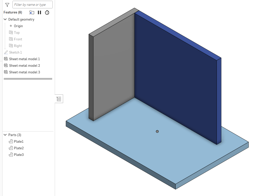Select the Front plane
269x196 pixels.
point(17,39)
